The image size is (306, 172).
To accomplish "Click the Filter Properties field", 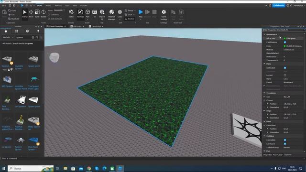I will pos(284,30).
